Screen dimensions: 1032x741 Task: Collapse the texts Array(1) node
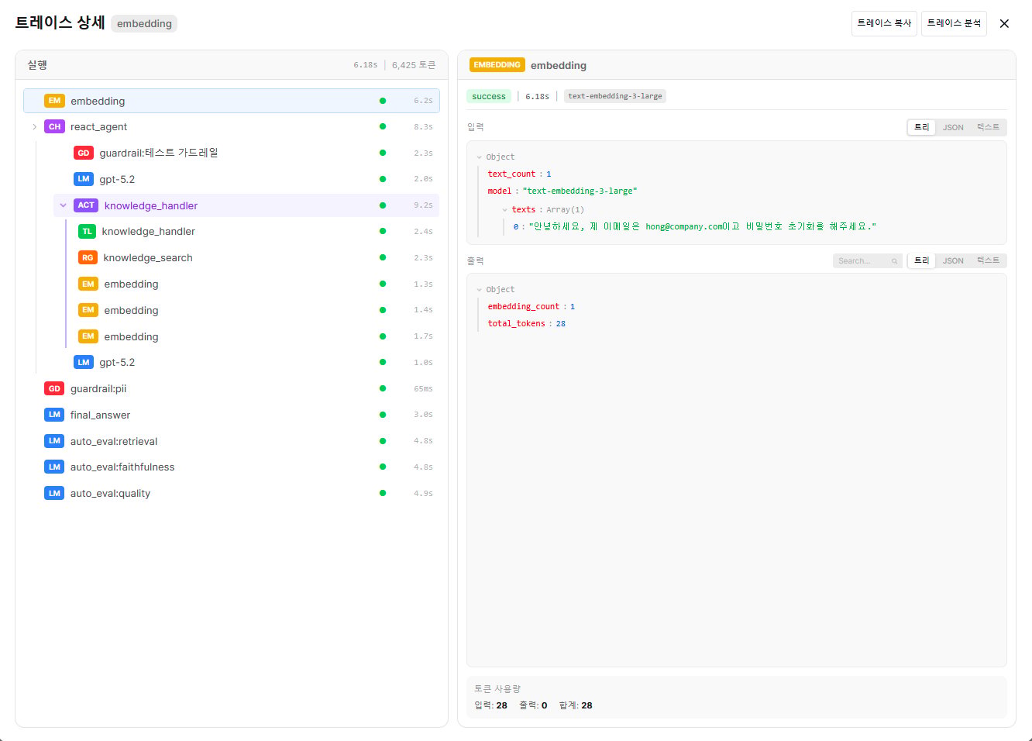[505, 210]
